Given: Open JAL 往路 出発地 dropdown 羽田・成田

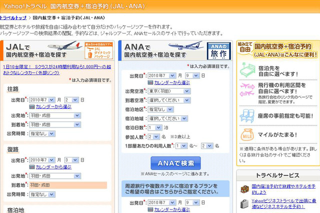Looking at the screenshot, I should 55,115.
